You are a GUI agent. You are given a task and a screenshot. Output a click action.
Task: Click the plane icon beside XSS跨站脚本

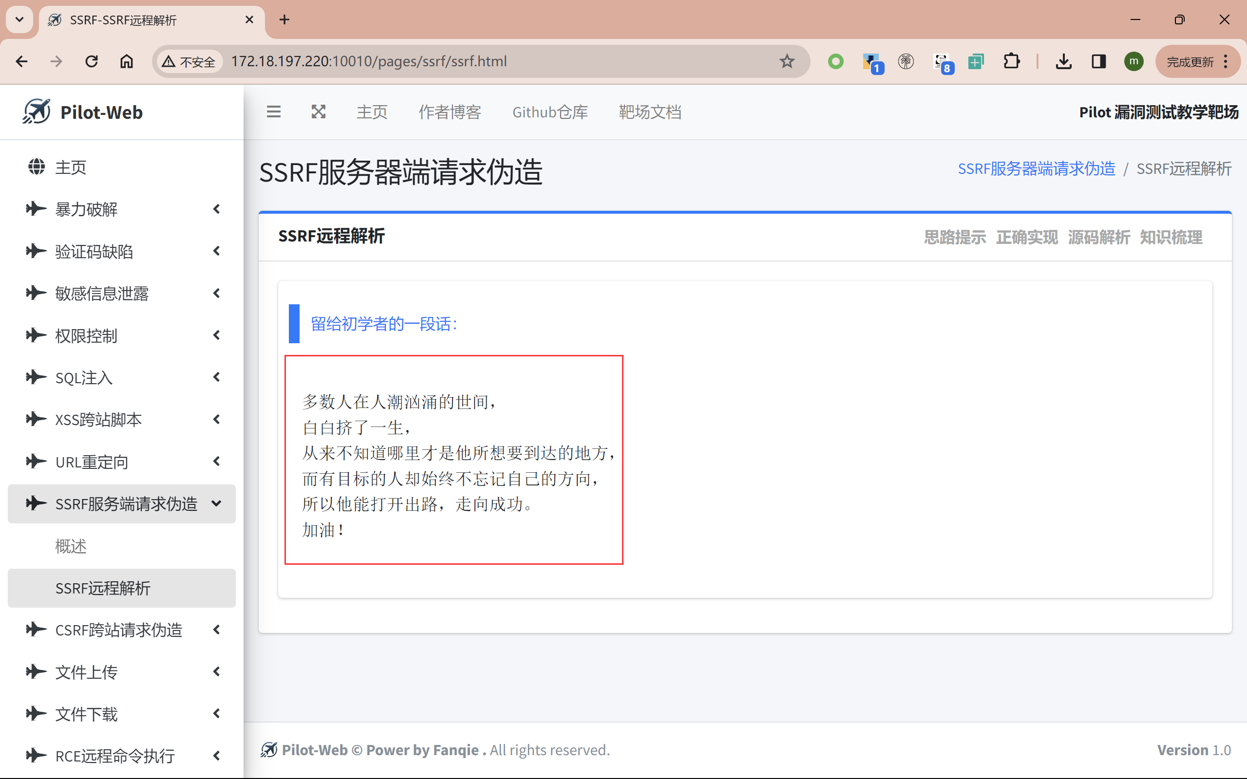click(36, 419)
